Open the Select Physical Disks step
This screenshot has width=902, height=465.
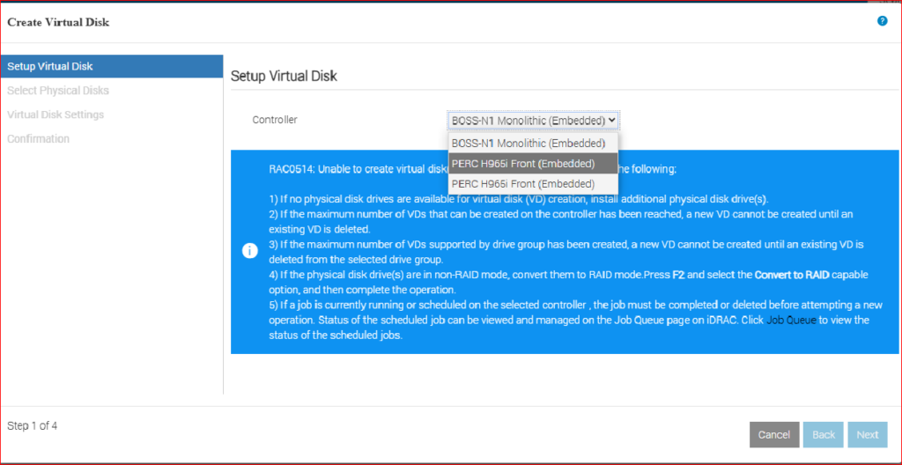(x=58, y=91)
